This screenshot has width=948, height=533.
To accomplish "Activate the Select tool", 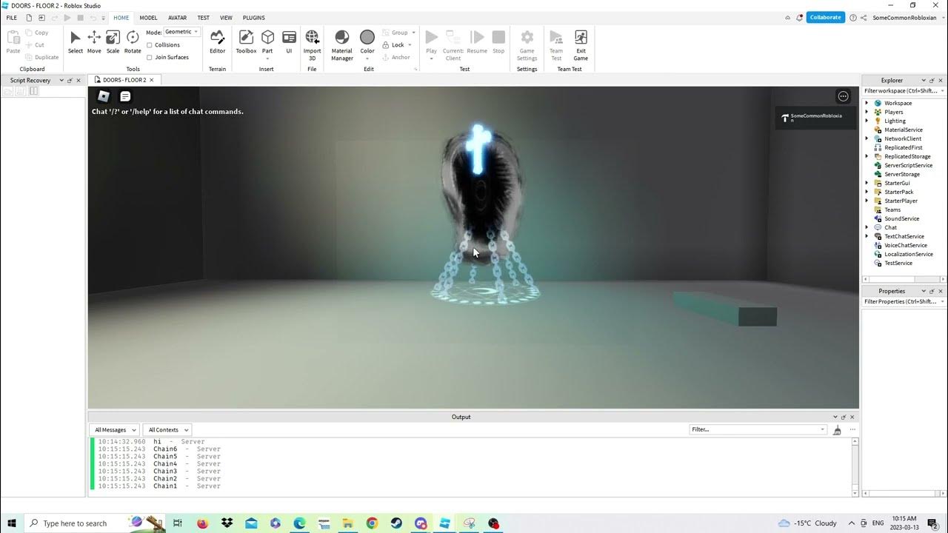I will pyautogui.click(x=76, y=41).
